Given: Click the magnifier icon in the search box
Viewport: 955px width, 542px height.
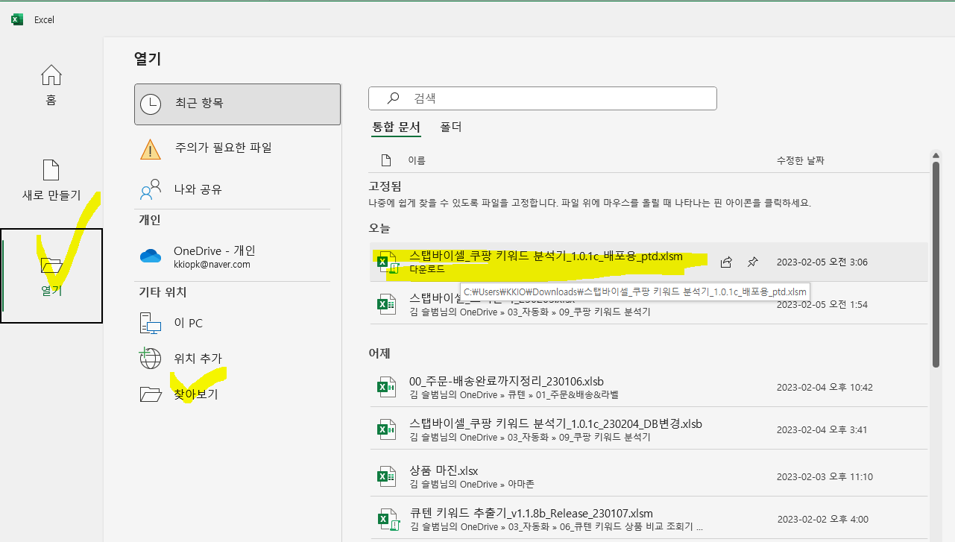Looking at the screenshot, I should coord(393,98).
